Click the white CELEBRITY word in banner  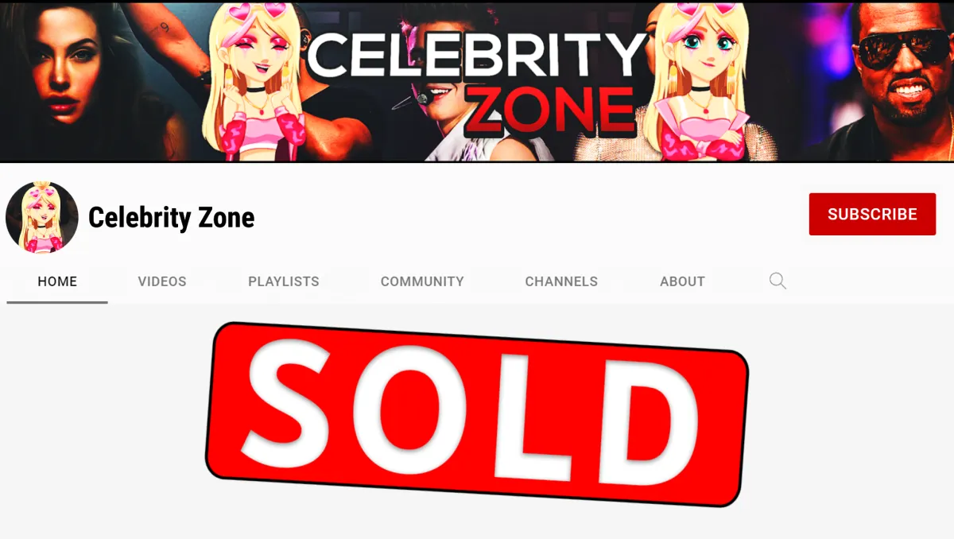point(477,56)
